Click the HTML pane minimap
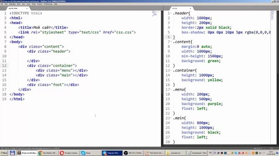Screen dimensions: 279x156 pos(155,13)
